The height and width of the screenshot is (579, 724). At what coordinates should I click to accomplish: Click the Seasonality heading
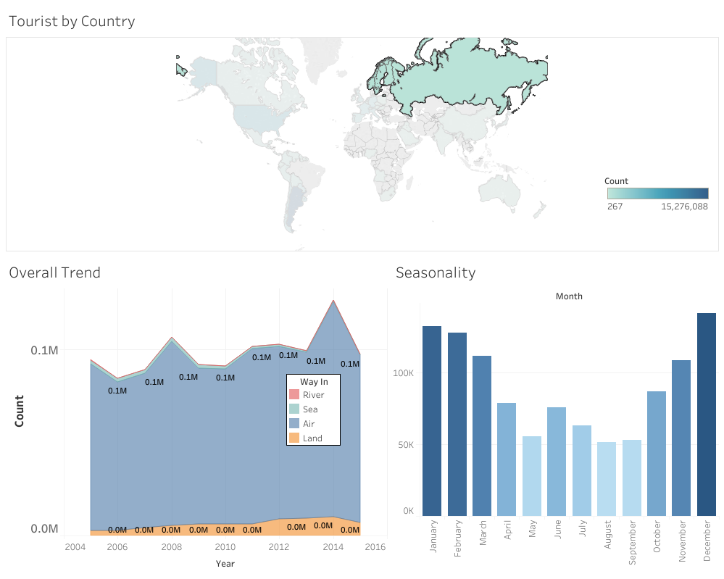click(436, 272)
